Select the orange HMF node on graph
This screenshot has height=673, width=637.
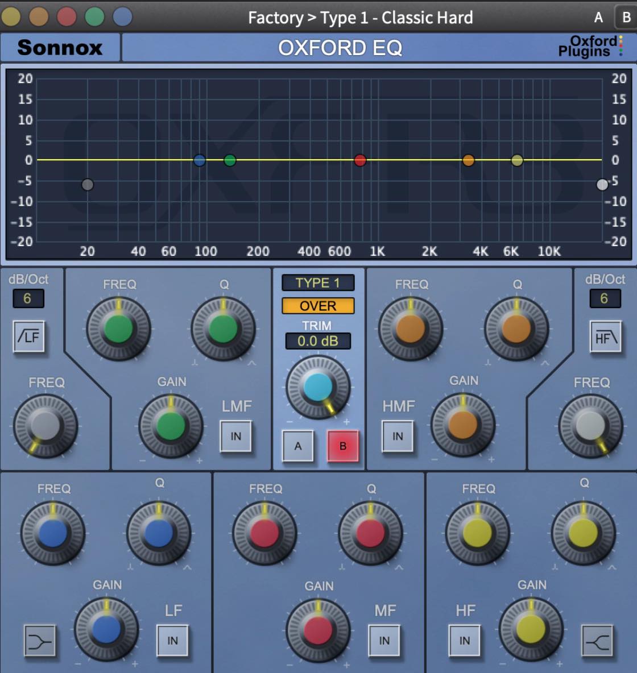(468, 160)
